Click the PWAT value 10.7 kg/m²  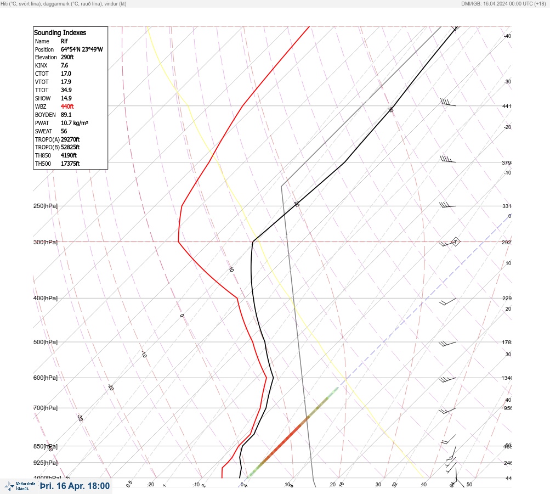pyautogui.click(x=75, y=123)
